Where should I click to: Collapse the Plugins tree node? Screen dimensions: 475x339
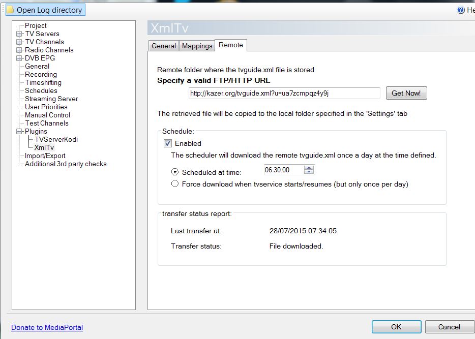point(19,132)
